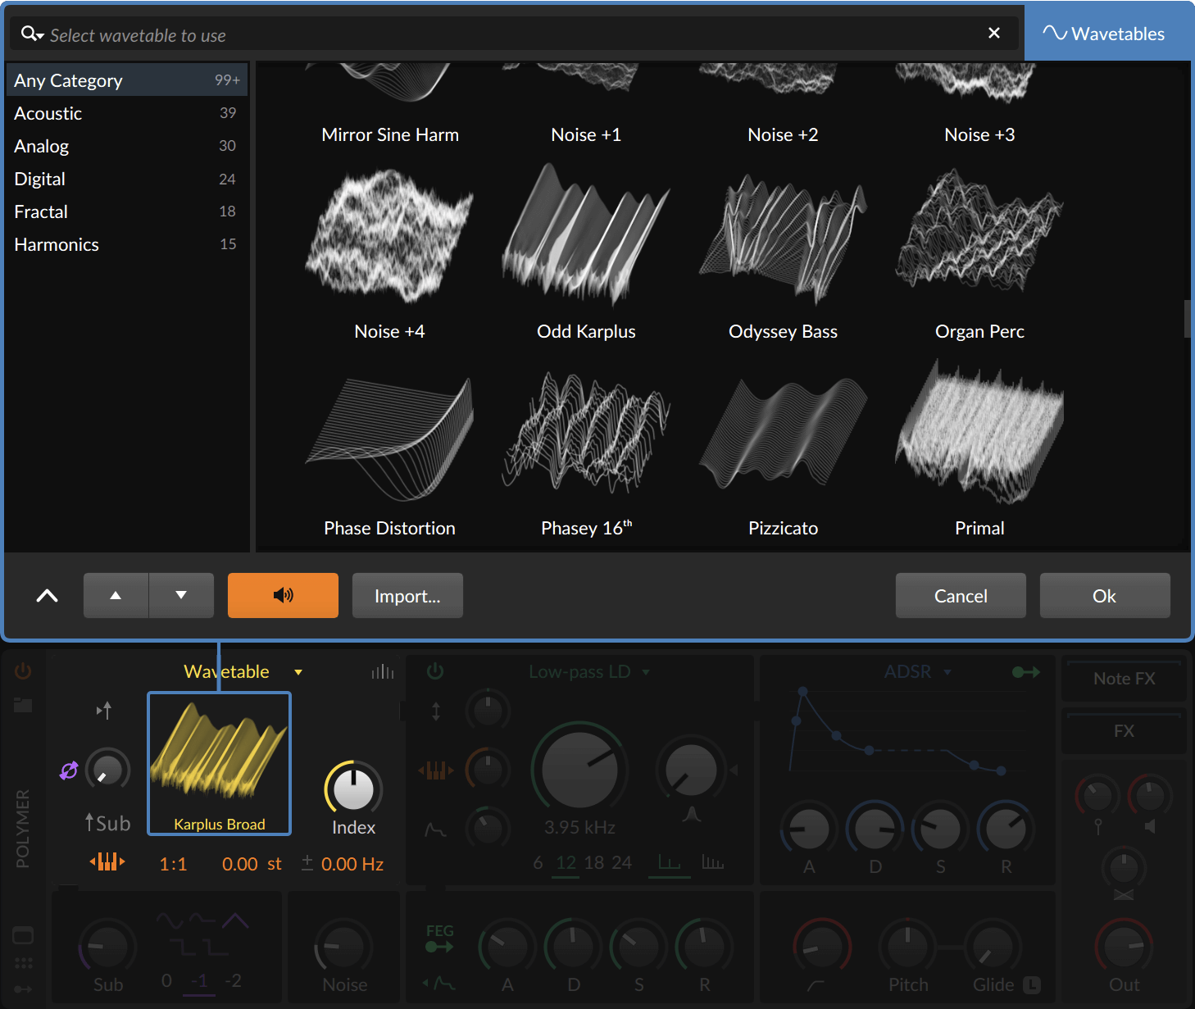Click the filter envelope shape icon
The height and width of the screenshot is (1009, 1195).
click(435, 829)
